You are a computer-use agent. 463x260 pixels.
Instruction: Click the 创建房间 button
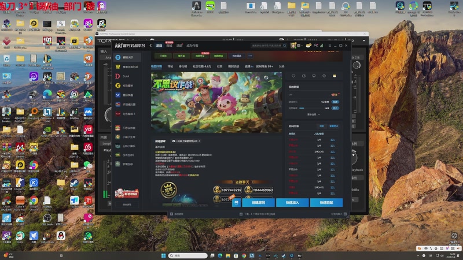click(258, 203)
